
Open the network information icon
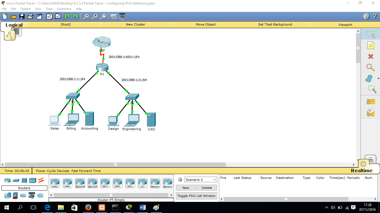point(366,17)
